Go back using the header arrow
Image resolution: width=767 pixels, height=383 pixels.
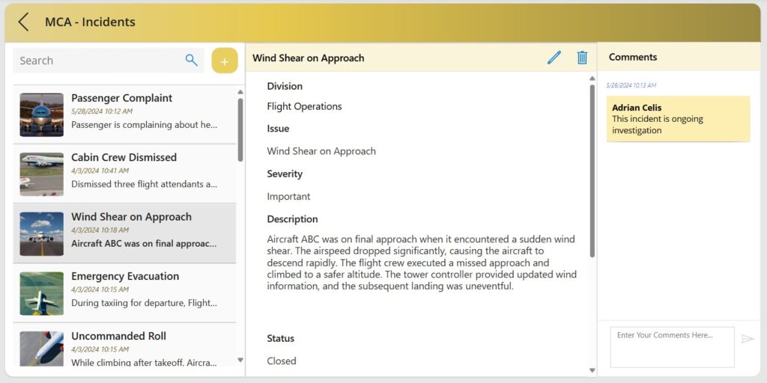24,22
